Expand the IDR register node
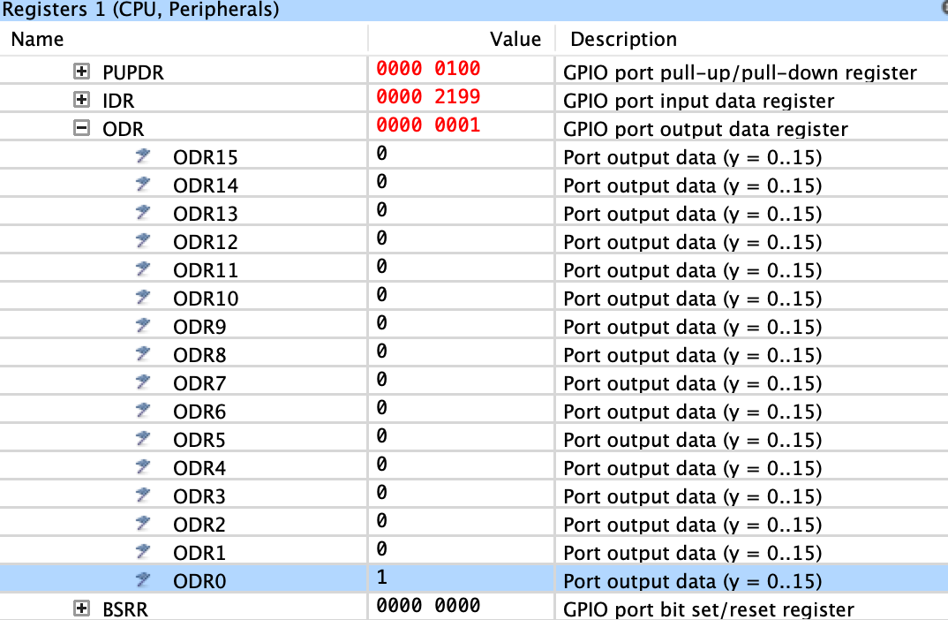The width and height of the screenshot is (948, 620). [x=81, y=100]
